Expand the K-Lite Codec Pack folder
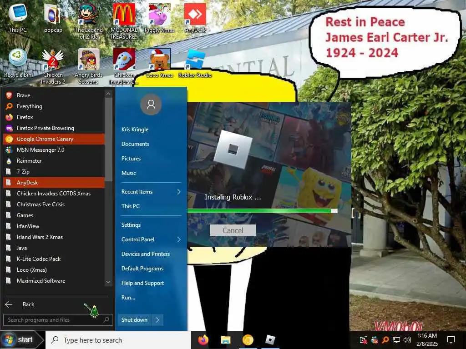This screenshot has height=349, width=466. coord(54,259)
